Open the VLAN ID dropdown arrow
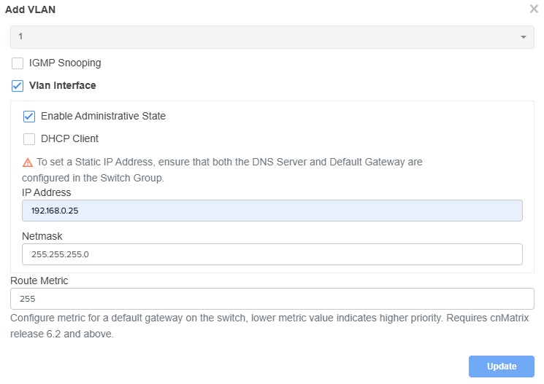544x384 pixels. [x=523, y=37]
